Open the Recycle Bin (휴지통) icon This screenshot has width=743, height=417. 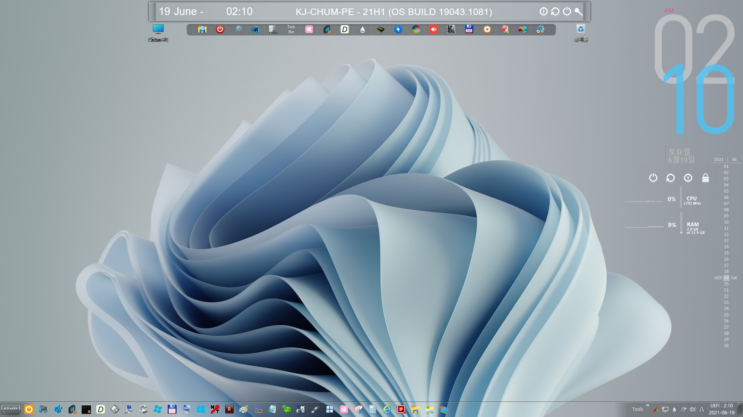tap(580, 32)
